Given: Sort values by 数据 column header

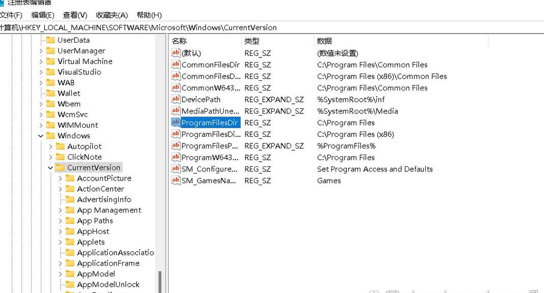Looking at the screenshot, I should pyautogui.click(x=401, y=41).
